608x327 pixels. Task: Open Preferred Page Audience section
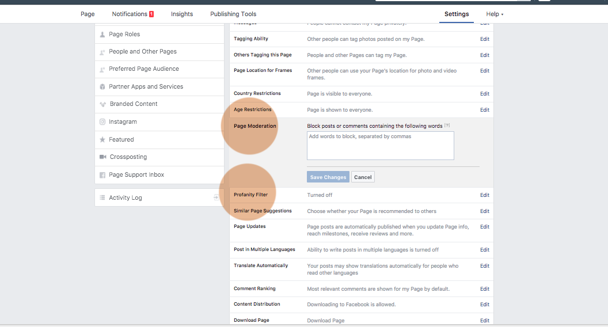click(159, 70)
